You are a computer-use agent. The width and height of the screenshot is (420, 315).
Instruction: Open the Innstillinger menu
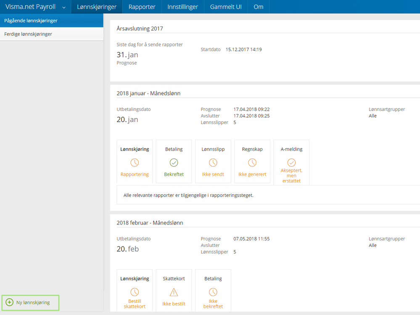click(183, 7)
